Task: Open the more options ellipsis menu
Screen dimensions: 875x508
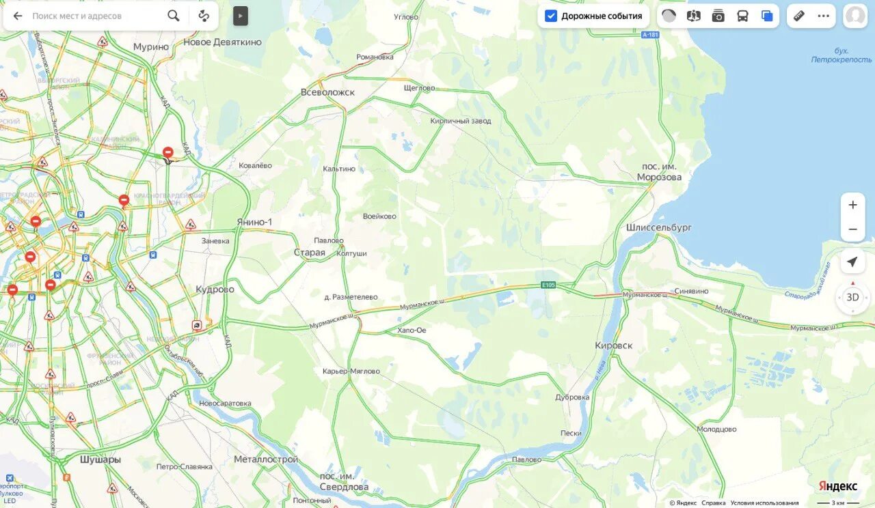Action: (823, 16)
